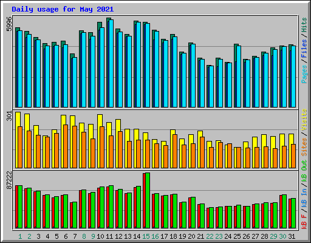Select day label 2 on x-axis
This screenshot has width=311, height=243.
pyautogui.click(x=29, y=236)
